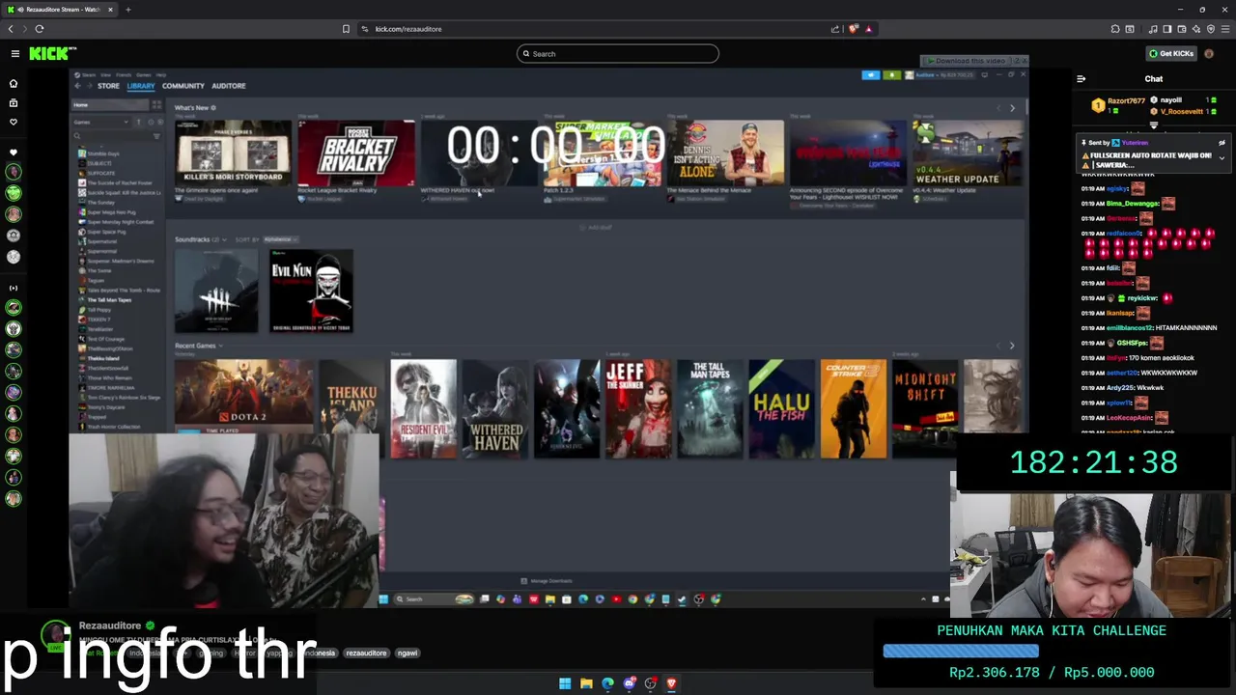Screen dimensions: 1236x695
Task: Open Brave Wallet icon
Action: pos(1181,29)
